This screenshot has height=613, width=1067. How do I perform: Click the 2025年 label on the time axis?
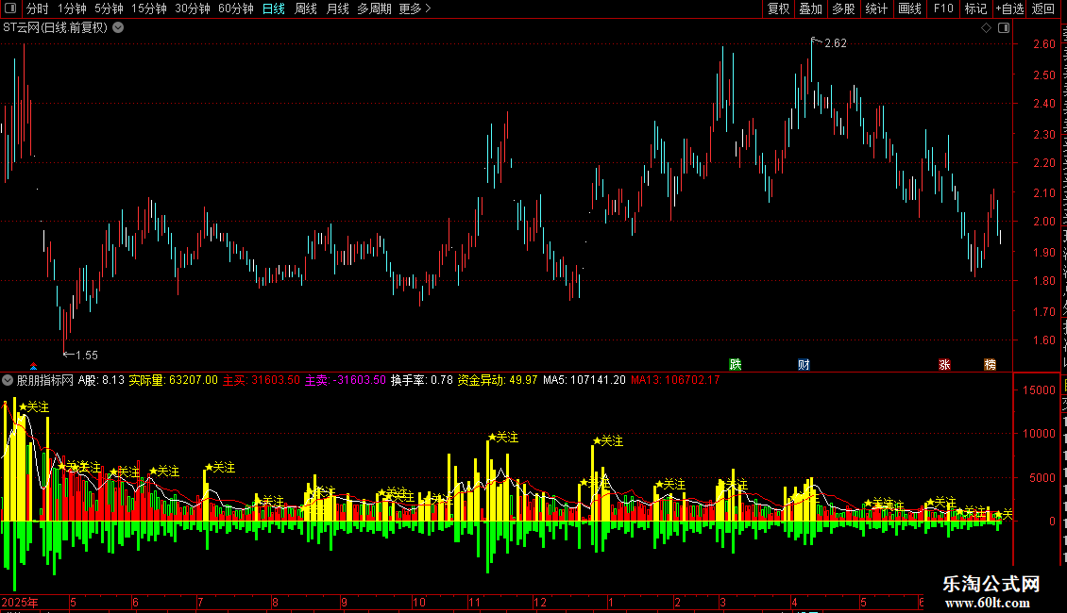(x=20, y=602)
